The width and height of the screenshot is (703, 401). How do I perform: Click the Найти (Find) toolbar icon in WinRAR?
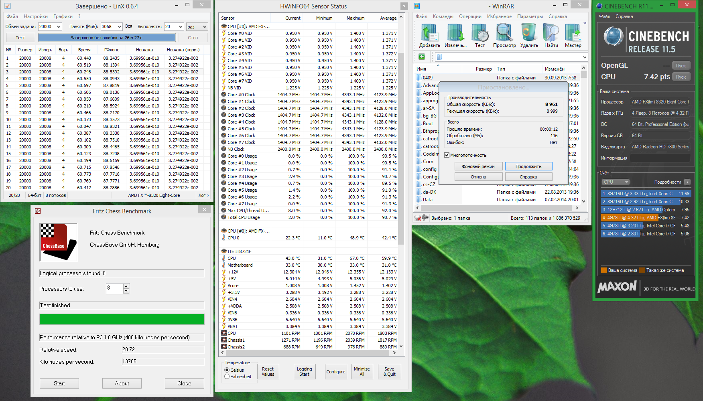tap(551, 35)
